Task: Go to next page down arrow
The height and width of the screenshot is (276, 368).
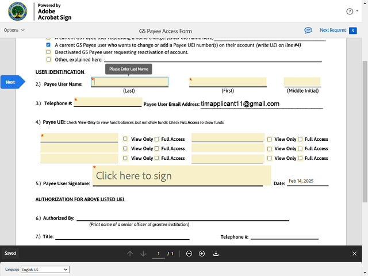Action: point(143,254)
